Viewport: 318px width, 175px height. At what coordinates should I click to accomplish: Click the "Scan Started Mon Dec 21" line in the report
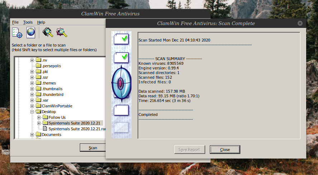pos(174,40)
